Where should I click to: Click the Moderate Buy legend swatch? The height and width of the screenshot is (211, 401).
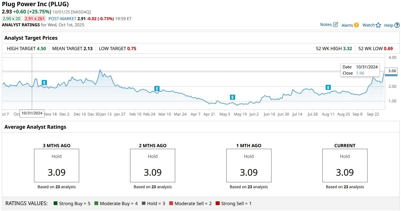[x=96, y=203]
